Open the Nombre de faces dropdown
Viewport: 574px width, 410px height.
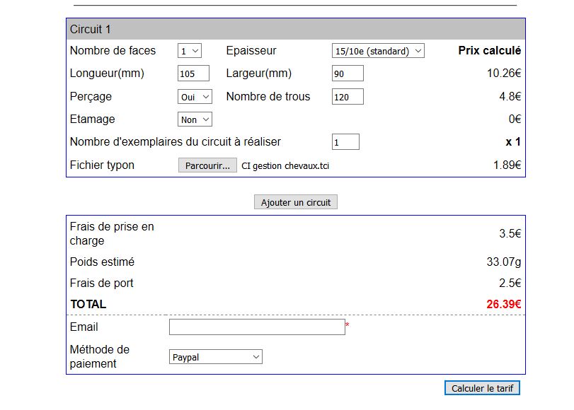click(x=190, y=51)
